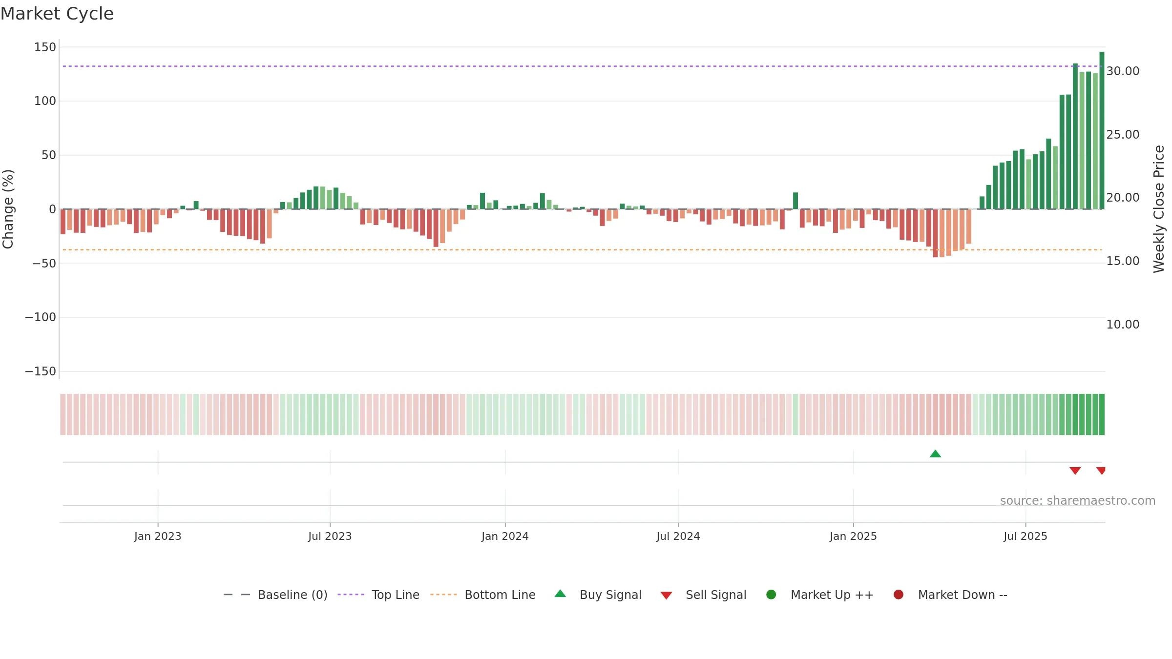Click the 150 tick on the Change axis

[x=45, y=47]
